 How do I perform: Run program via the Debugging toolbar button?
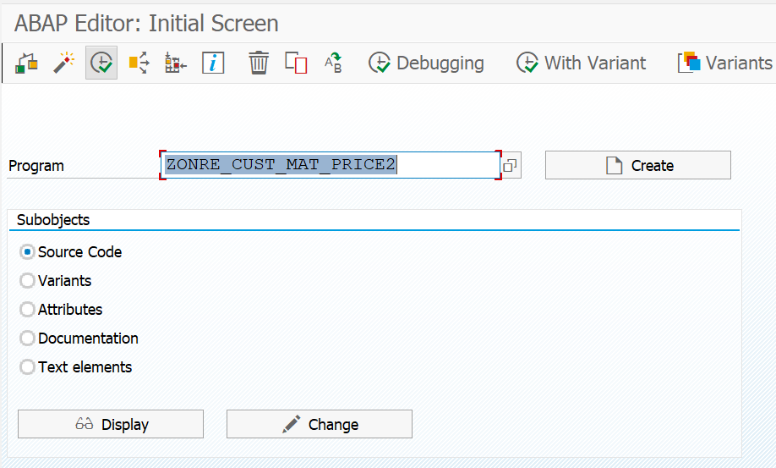(x=427, y=63)
